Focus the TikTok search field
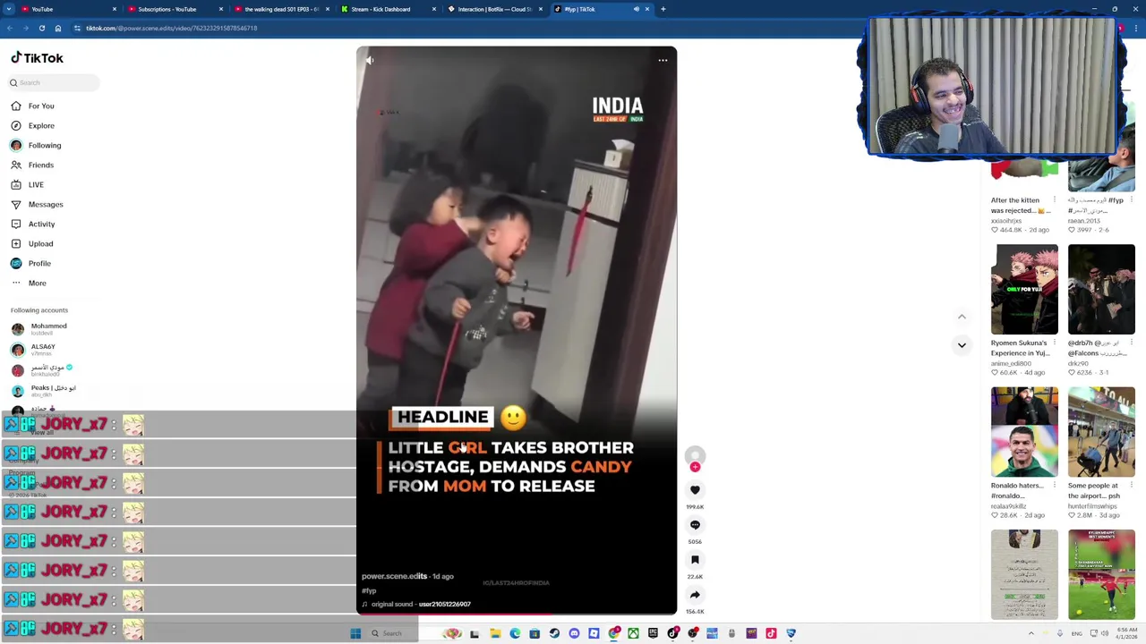1146x644 pixels. coord(54,82)
